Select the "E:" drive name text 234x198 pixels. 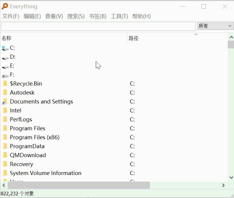[12, 66]
